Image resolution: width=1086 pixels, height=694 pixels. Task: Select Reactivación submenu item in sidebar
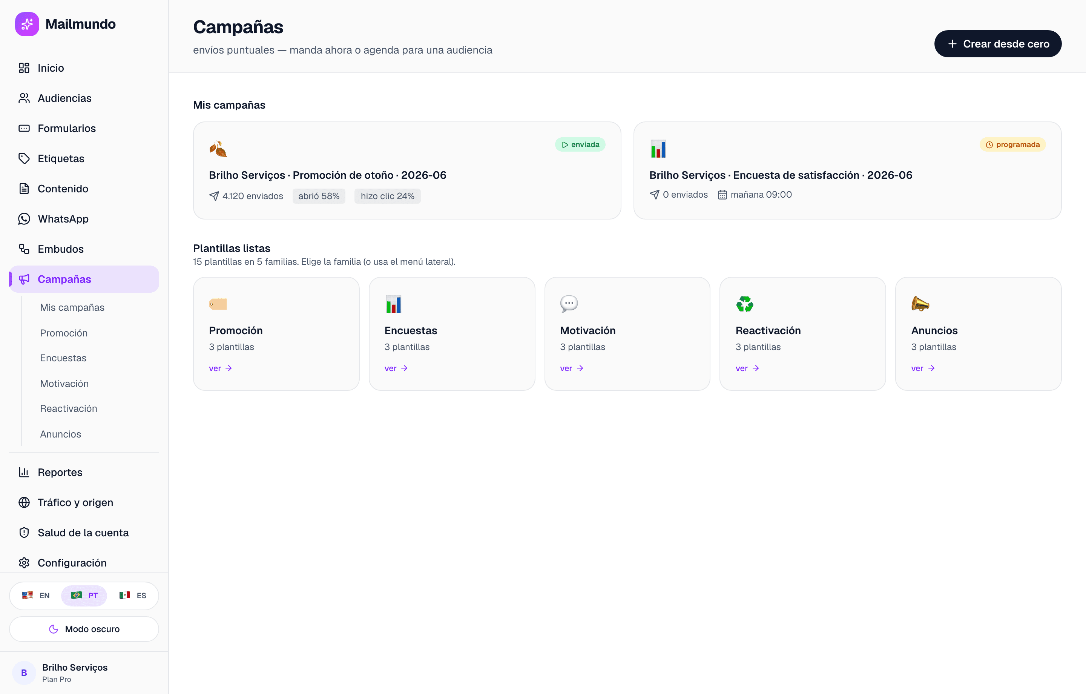pos(69,409)
